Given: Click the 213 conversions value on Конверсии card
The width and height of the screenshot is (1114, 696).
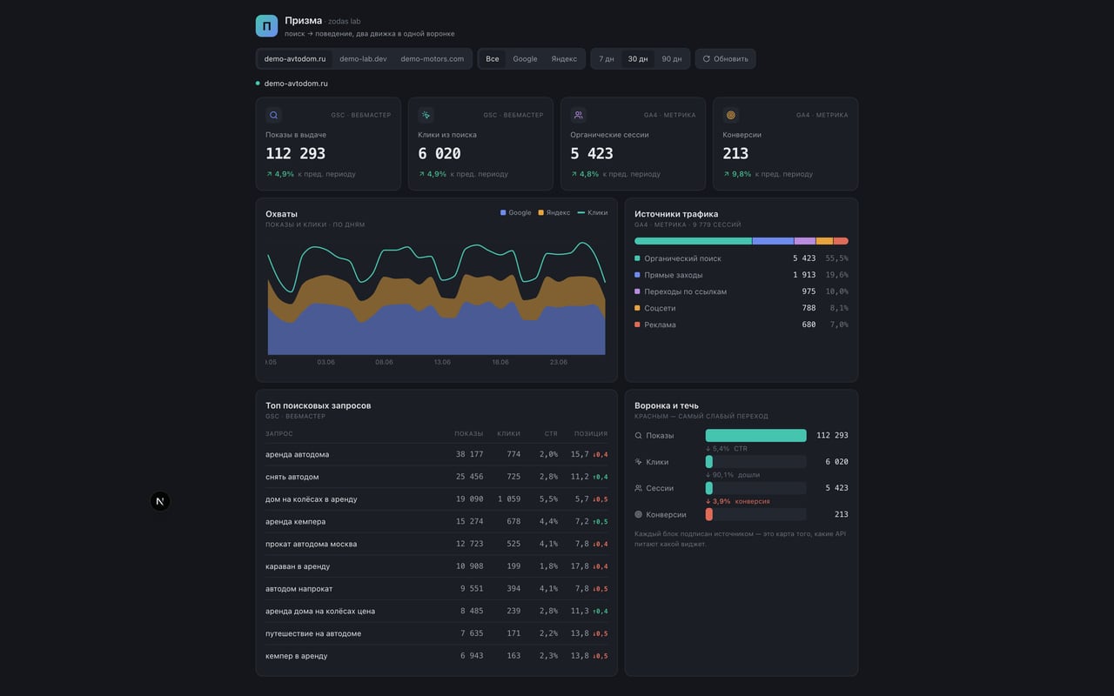Looking at the screenshot, I should click(735, 153).
